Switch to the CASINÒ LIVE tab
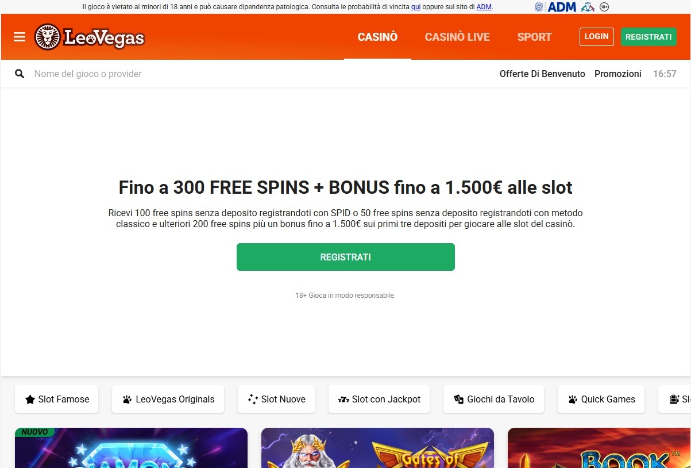This screenshot has width=691, height=468. 457,37
